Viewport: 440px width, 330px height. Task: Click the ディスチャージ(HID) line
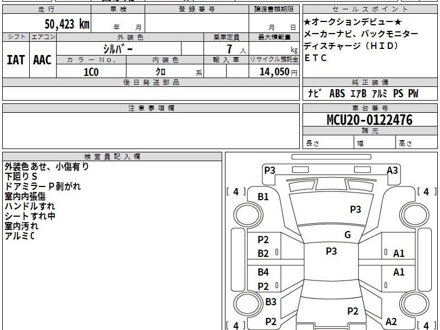click(351, 46)
